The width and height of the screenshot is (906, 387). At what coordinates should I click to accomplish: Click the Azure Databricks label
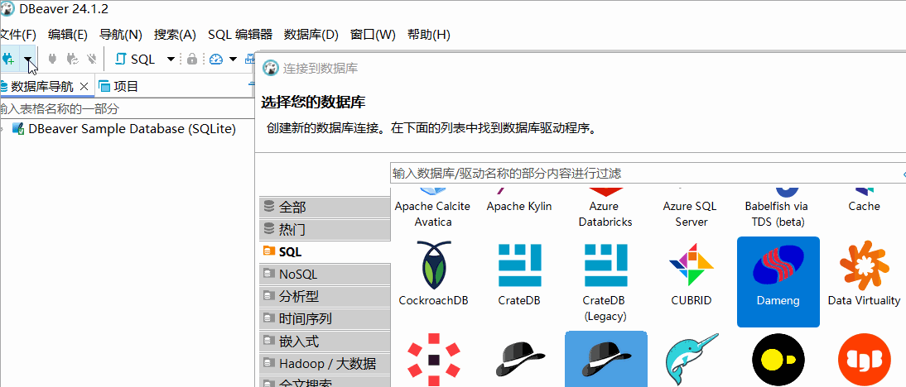(x=605, y=214)
